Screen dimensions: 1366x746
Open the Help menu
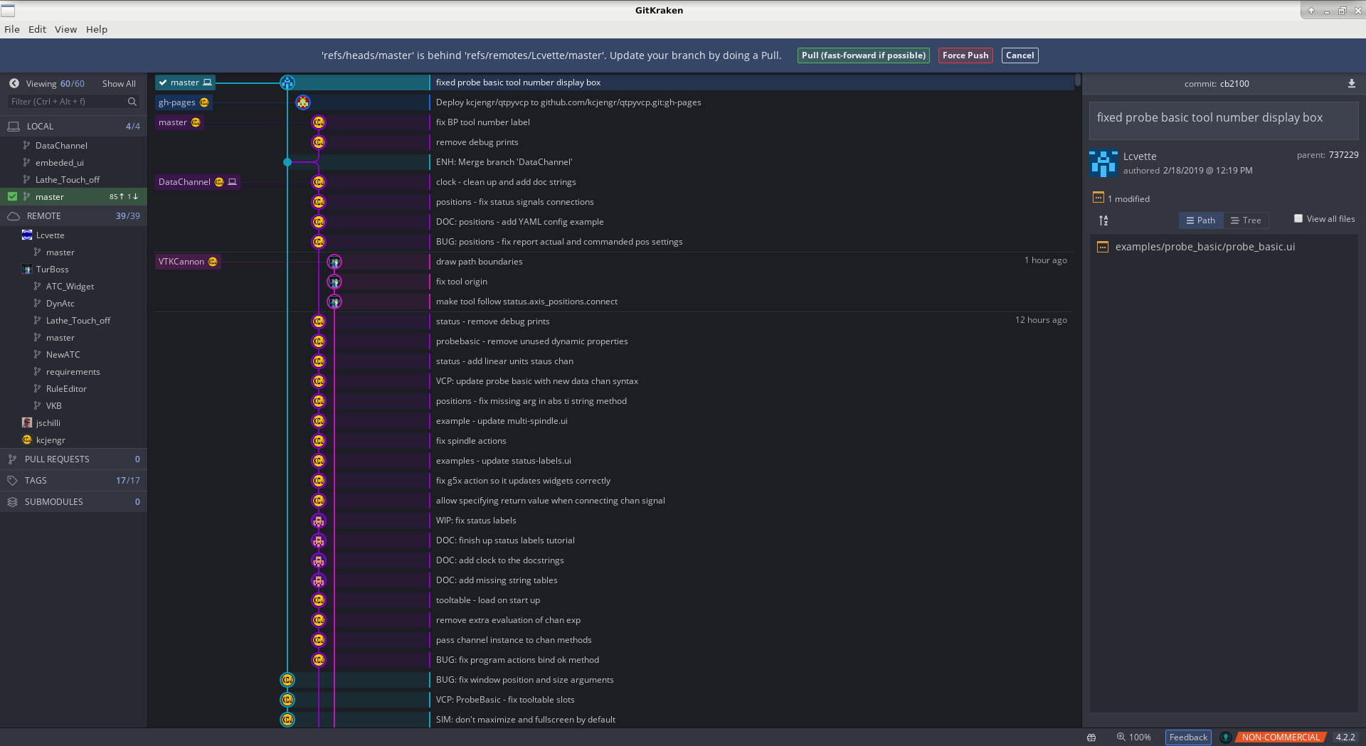[x=97, y=29]
